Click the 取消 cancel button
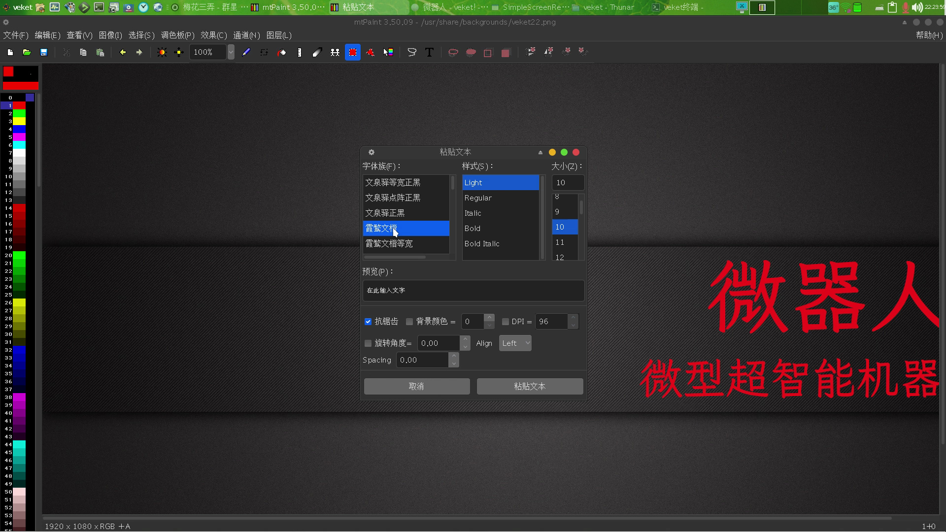 click(416, 386)
